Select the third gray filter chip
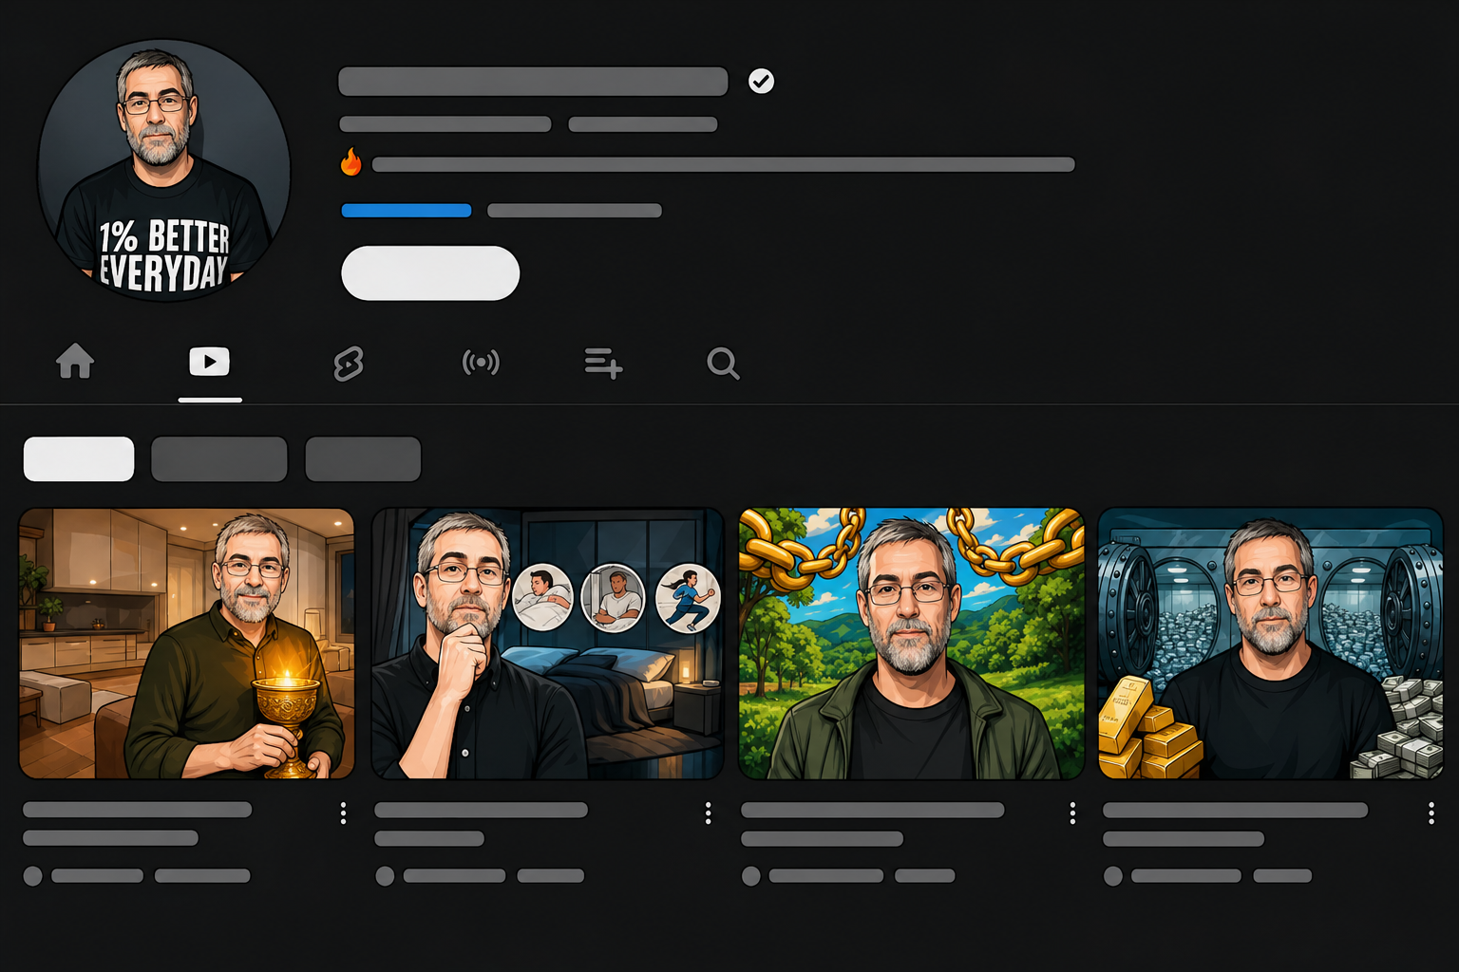1459x972 pixels. (x=363, y=459)
